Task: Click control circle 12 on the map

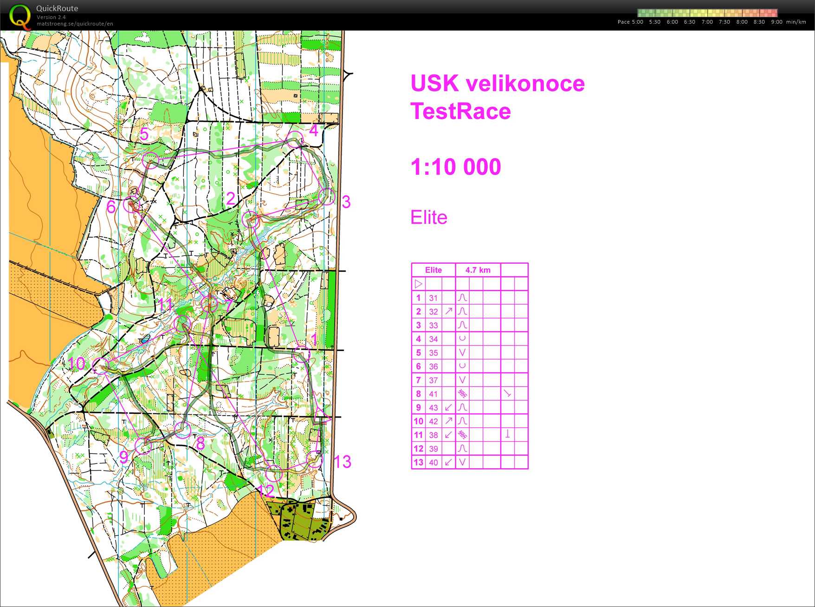Action: [x=274, y=473]
